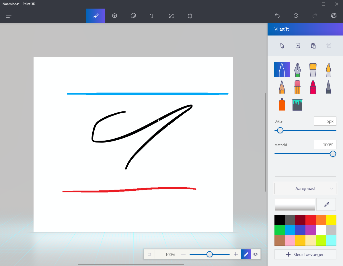Switch to the Text tab
This screenshot has width=343, height=266.
tap(152, 16)
